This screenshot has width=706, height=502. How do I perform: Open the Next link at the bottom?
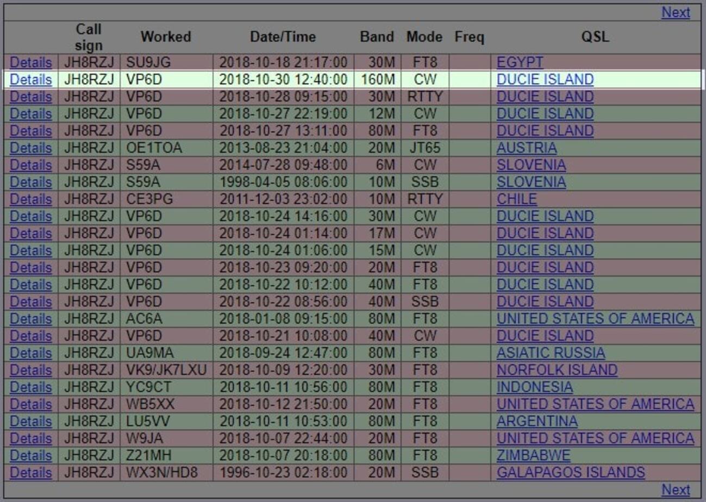tap(676, 490)
